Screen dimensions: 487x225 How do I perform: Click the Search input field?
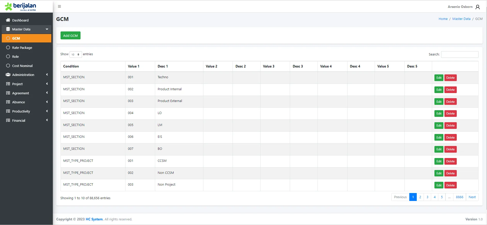(460, 54)
